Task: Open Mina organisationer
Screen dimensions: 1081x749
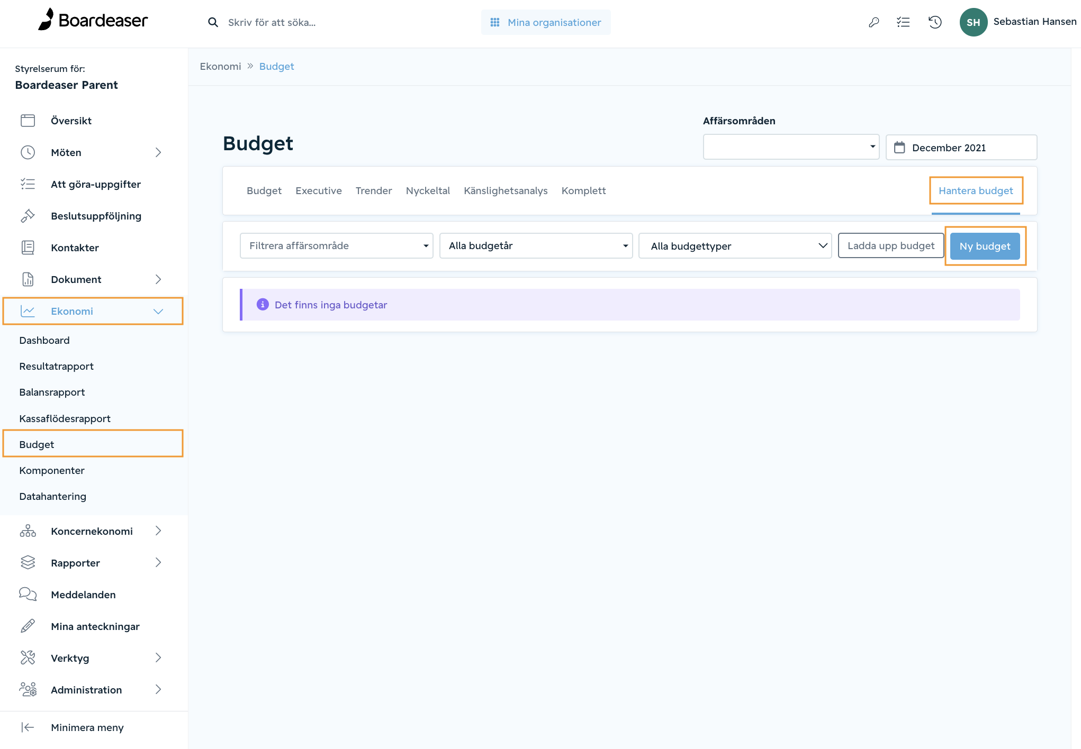Action: [546, 22]
